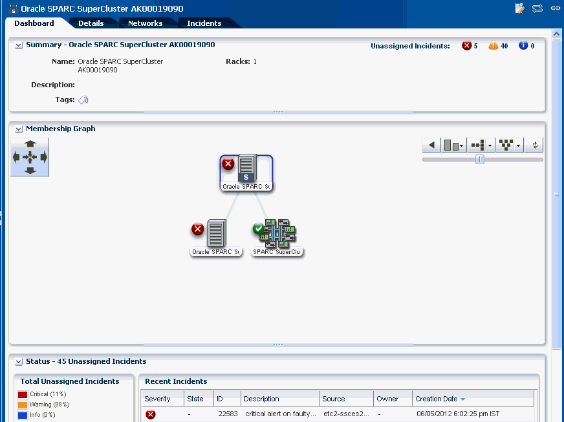Viewport: 564px width, 422px height.
Task: Click the info incidents count 0
Action: point(532,46)
